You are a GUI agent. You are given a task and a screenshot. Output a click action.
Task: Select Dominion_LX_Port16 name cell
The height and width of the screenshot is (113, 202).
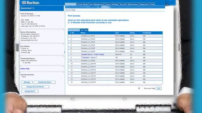[x=88, y=82]
